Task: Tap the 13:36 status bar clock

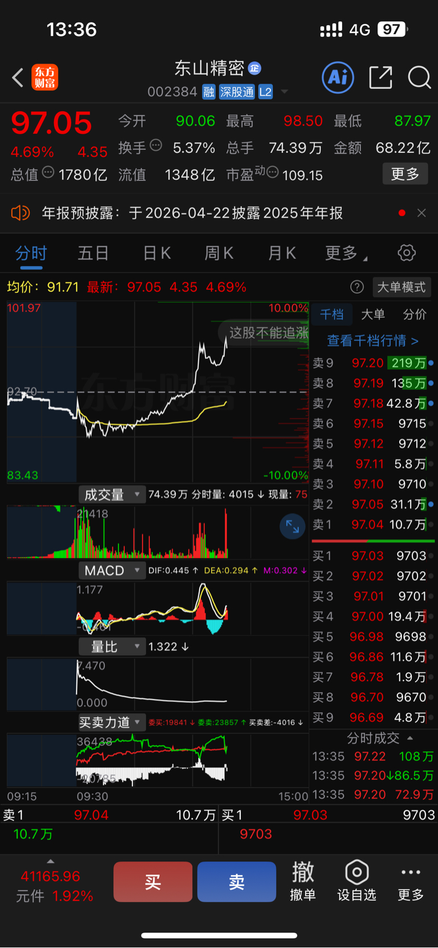Action: point(71,29)
